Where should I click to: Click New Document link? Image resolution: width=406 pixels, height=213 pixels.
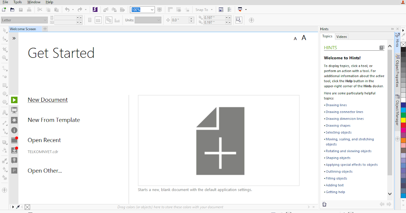pos(48,100)
